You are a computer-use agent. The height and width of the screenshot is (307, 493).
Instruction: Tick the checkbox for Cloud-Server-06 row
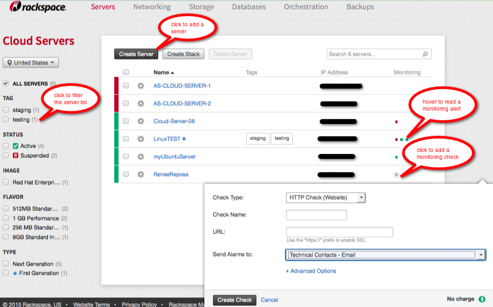tap(126, 121)
